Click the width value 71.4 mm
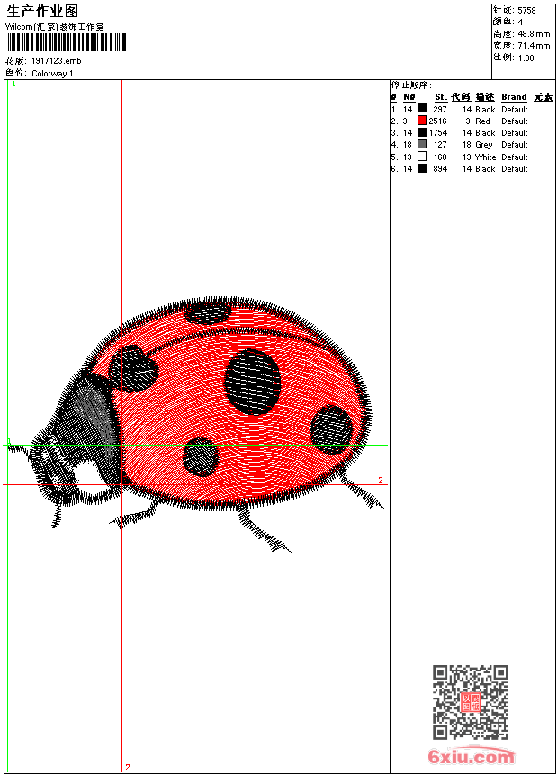The height and width of the screenshot is (774, 558). [534, 46]
